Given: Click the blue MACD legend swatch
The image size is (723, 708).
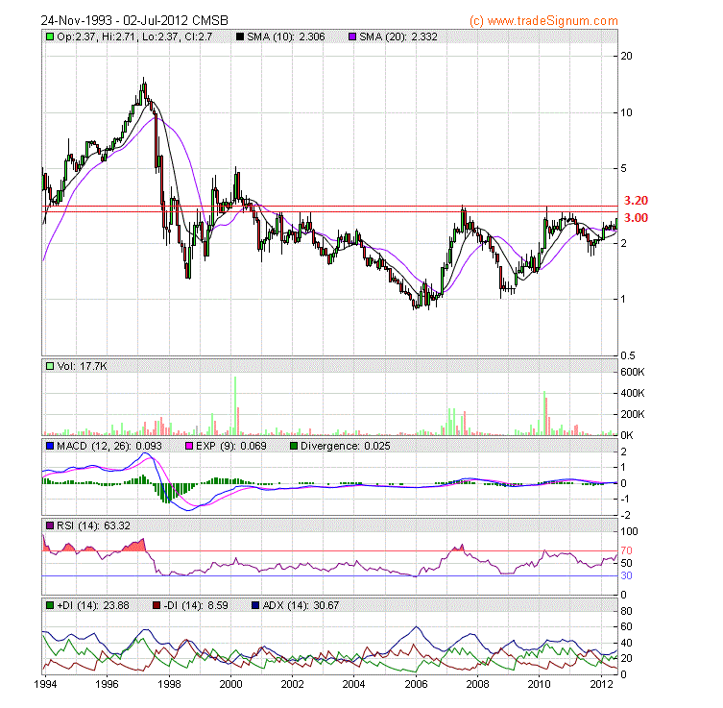Looking at the screenshot, I should 50,446.
